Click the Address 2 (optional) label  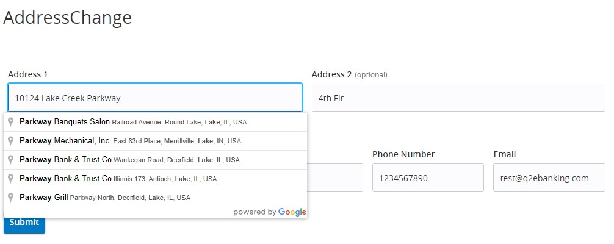tap(350, 74)
